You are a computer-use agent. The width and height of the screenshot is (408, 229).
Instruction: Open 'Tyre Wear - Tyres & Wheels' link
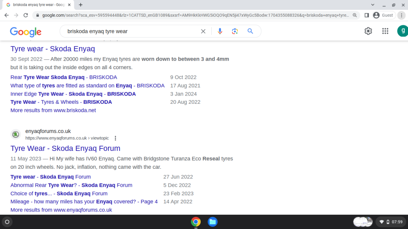click(61, 102)
